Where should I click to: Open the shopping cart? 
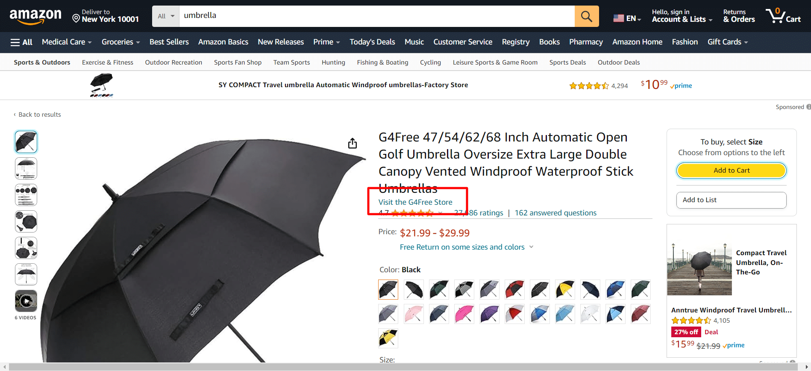click(x=783, y=16)
